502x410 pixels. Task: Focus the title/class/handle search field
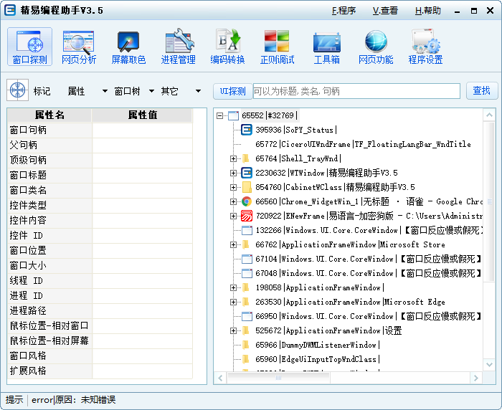tap(356, 91)
